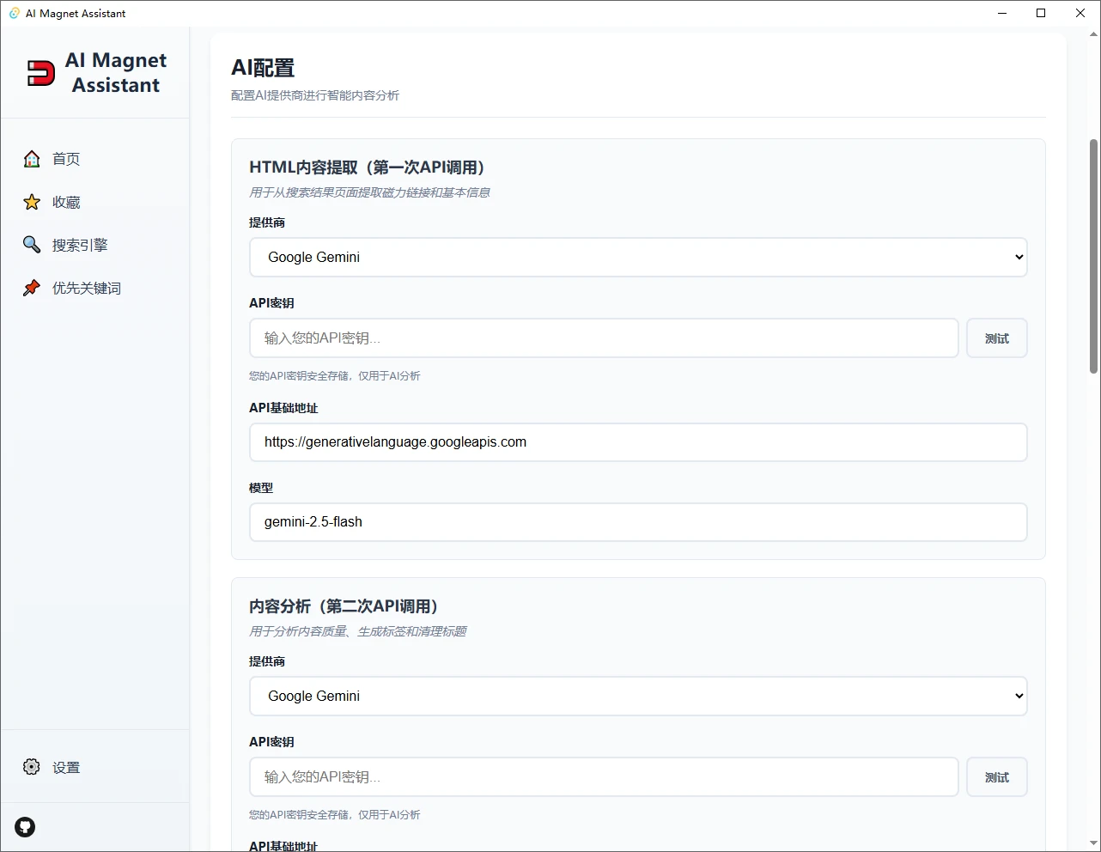The width and height of the screenshot is (1101, 852).
Task: Click the gemini-2.5-flash model field
Action: (638, 522)
